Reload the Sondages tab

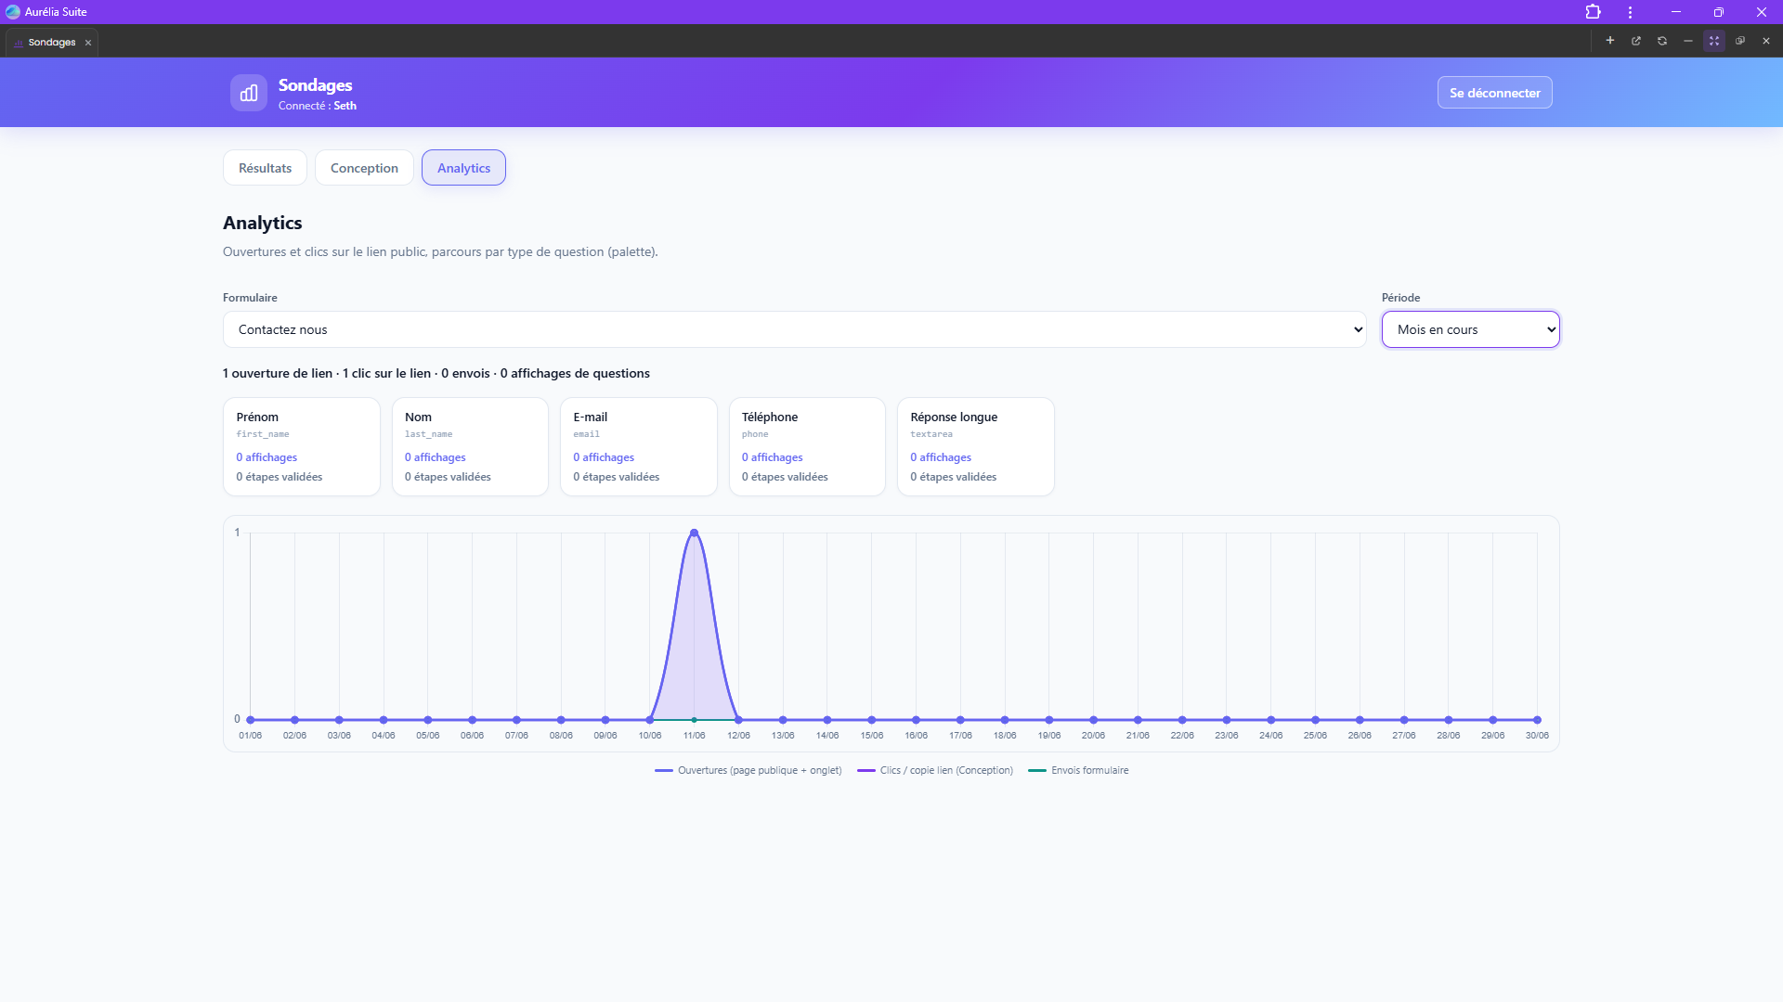coord(1662,41)
